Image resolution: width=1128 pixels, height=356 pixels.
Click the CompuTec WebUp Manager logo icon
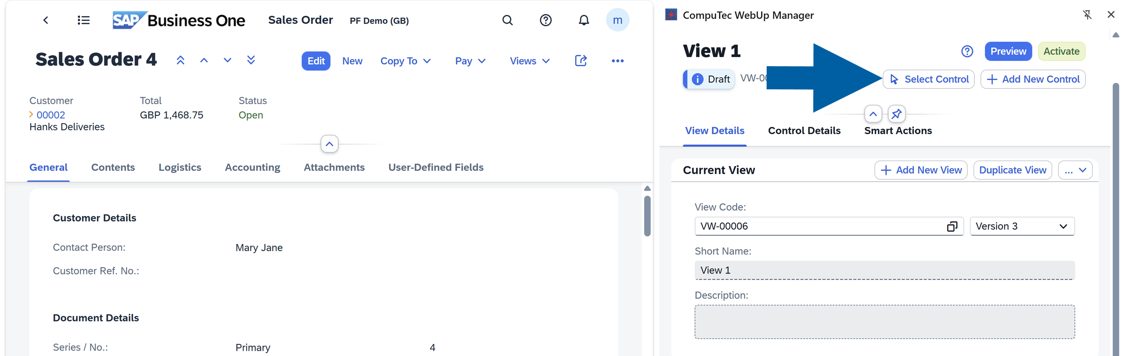pyautogui.click(x=671, y=15)
